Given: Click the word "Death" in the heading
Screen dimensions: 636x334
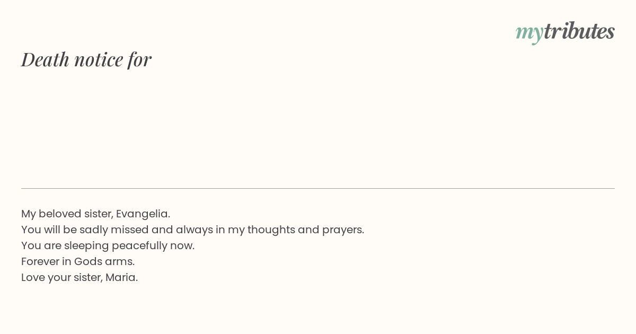Looking at the screenshot, I should coord(45,59).
